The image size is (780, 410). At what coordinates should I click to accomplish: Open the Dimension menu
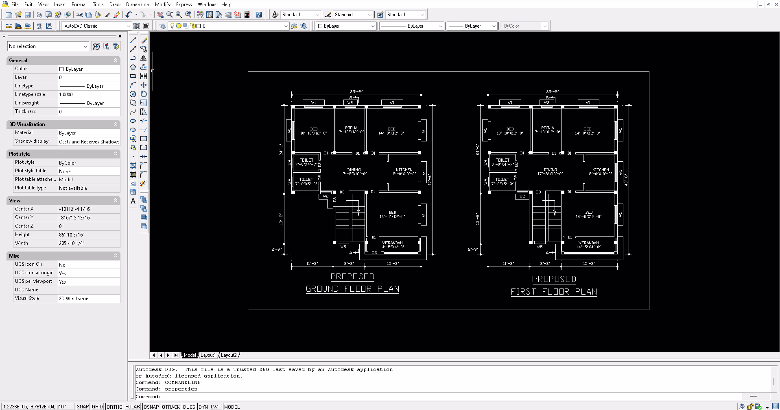pyautogui.click(x=138, y=4)
